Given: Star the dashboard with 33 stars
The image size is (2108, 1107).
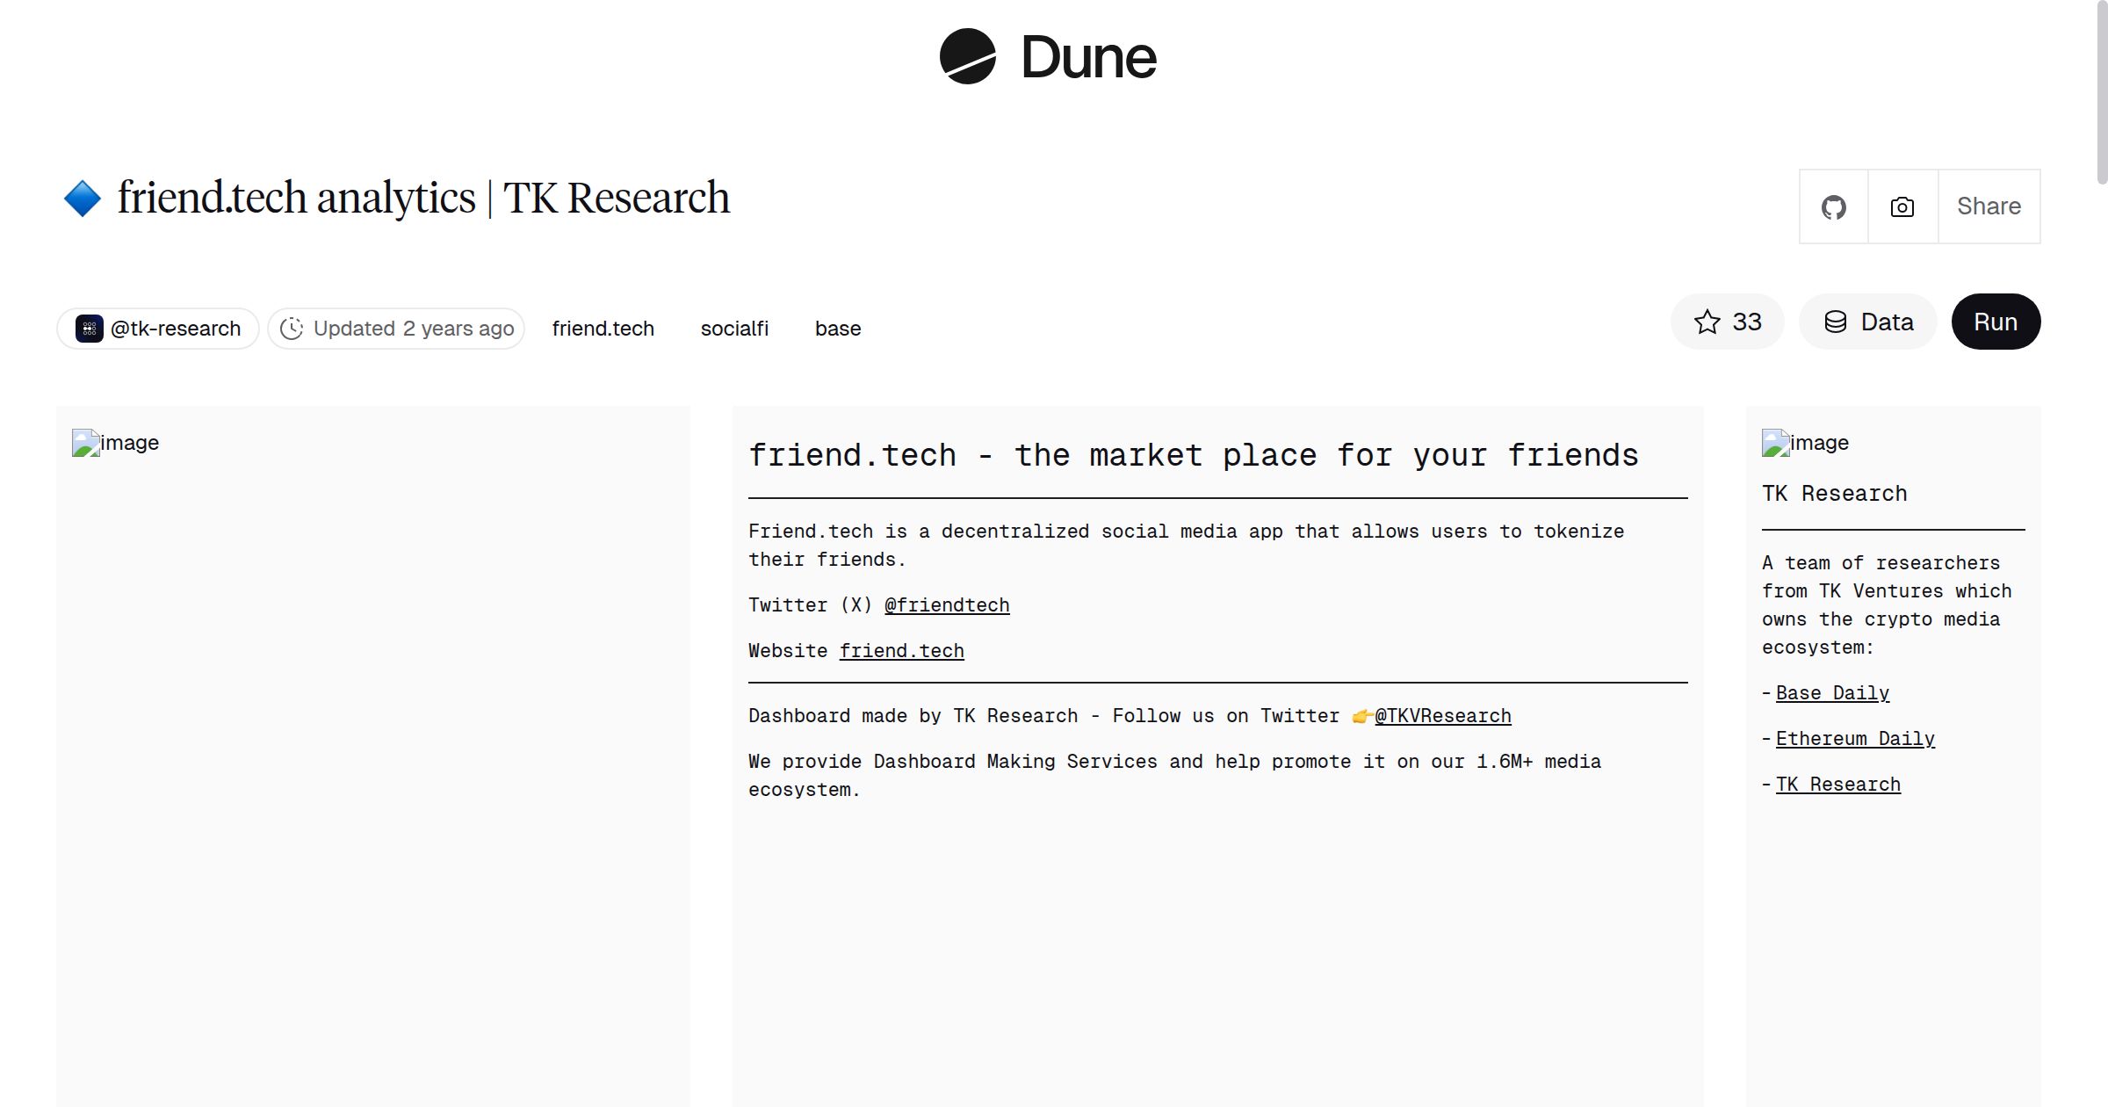Looking at the screenshot, I should [1727, 322].
